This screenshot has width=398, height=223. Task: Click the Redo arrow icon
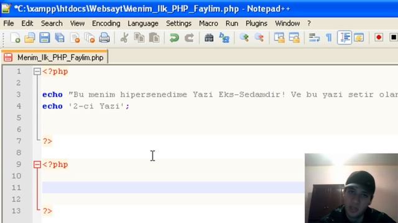pyautogui.click(x=189, y=38)
